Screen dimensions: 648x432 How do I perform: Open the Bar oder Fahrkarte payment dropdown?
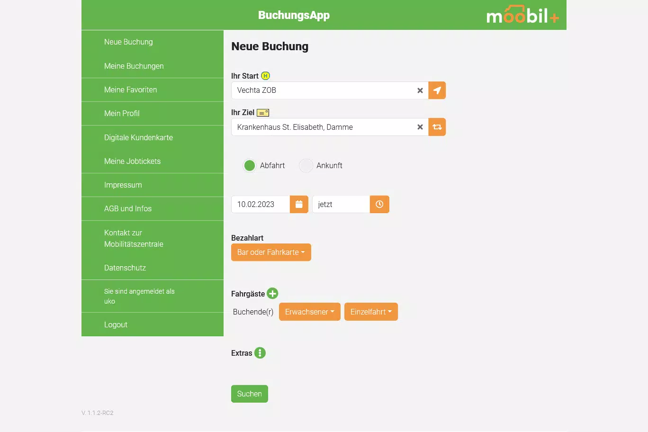(271, 252)
